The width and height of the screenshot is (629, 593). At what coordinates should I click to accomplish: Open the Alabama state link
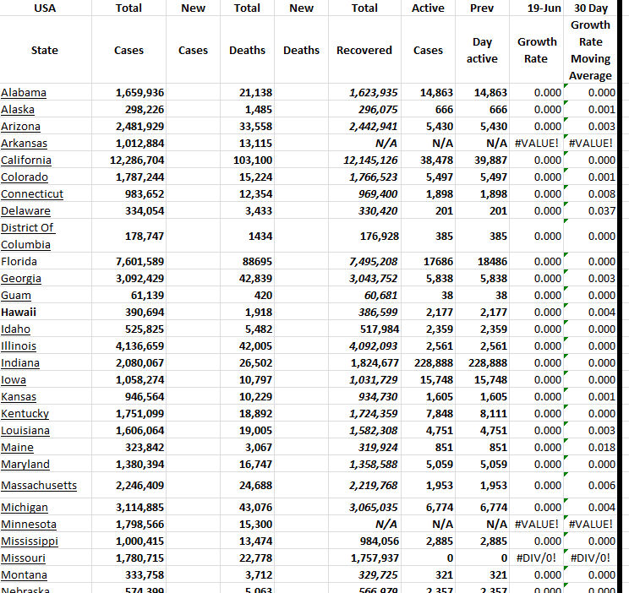24,93
